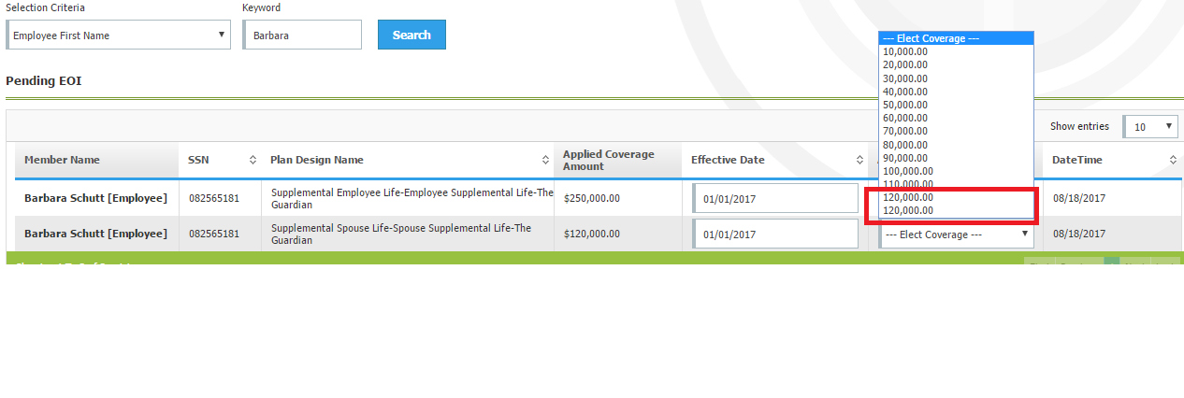Open the Show entries dropdown

1150,126
